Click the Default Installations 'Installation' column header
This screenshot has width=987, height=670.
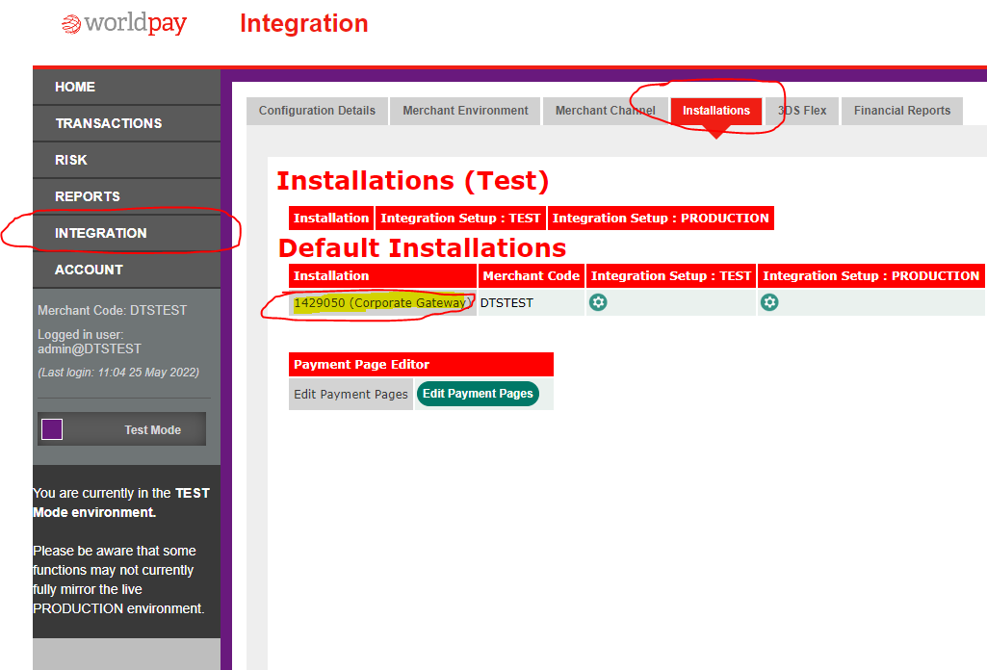(382, 275)
